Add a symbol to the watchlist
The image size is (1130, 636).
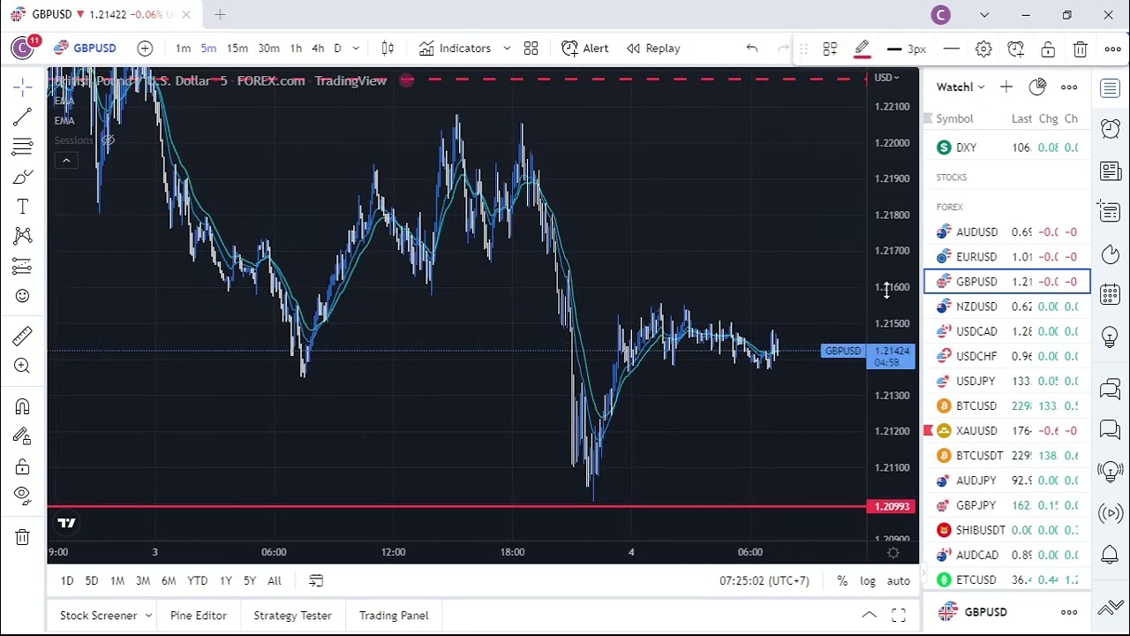(1006, 87)
